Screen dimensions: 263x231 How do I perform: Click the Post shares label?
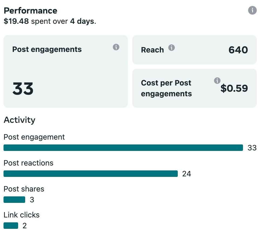(x=24, y=189)
